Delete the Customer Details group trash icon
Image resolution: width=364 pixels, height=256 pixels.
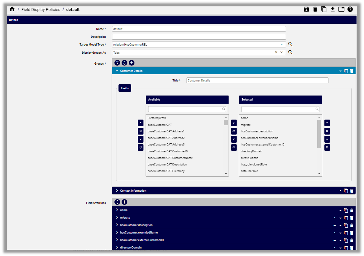(352, 71)
